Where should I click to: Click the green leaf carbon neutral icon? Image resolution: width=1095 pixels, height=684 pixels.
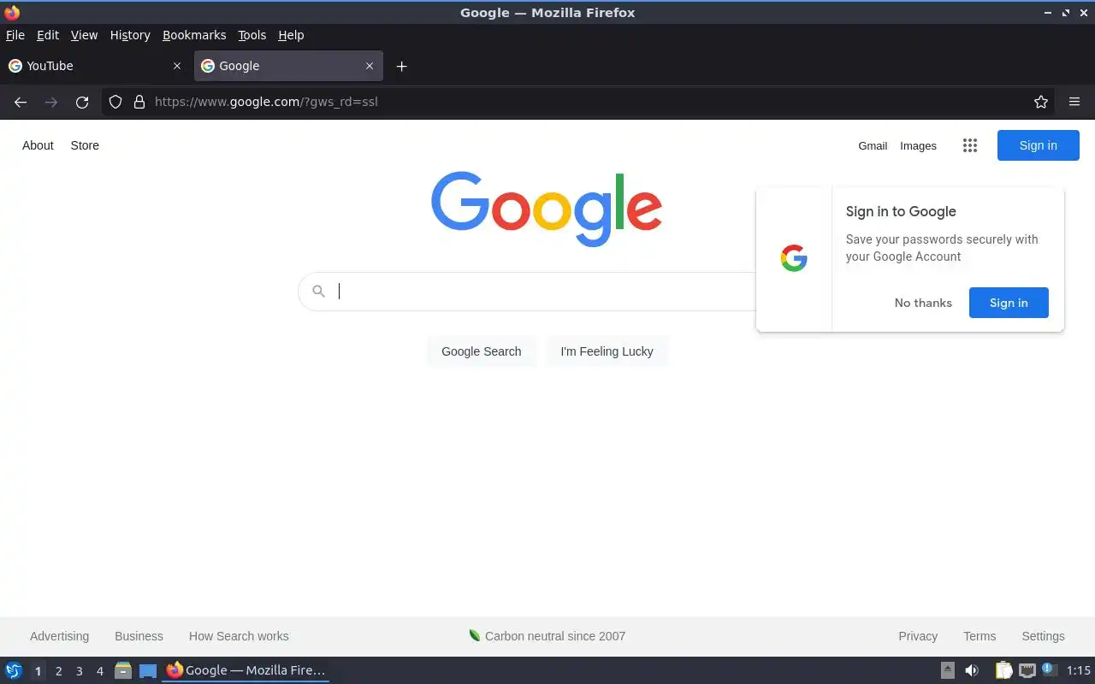(x=474, y=635)
